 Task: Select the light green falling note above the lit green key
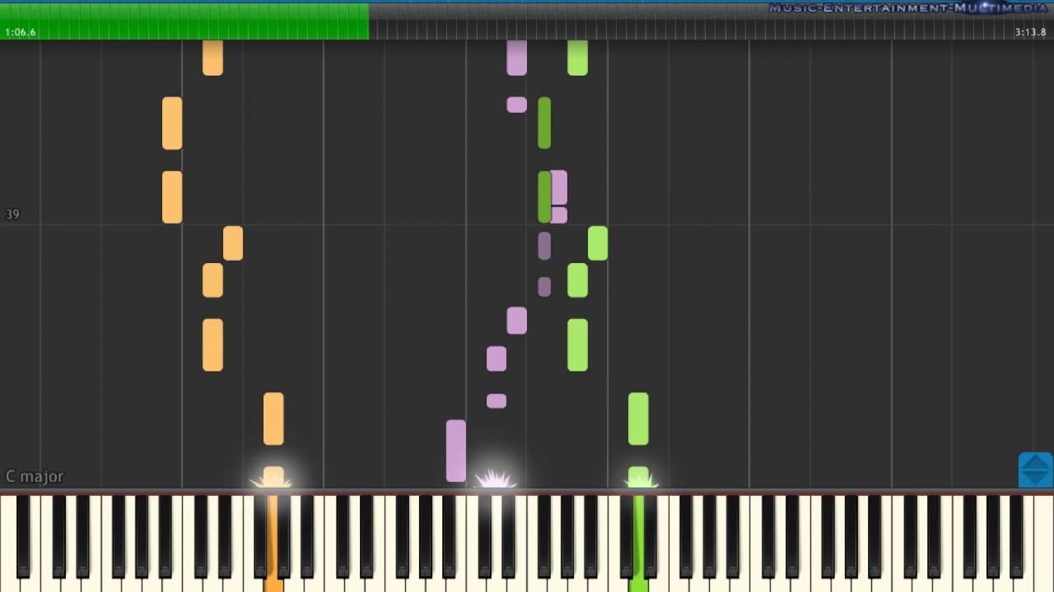pos(638,419)
